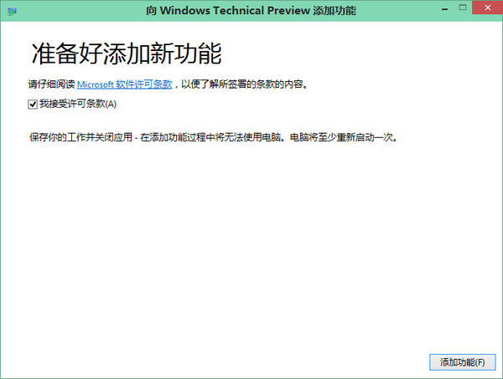Click the heading 准备好添加新功能
Screen dimensions: 503x379
[x=127, y=54]
